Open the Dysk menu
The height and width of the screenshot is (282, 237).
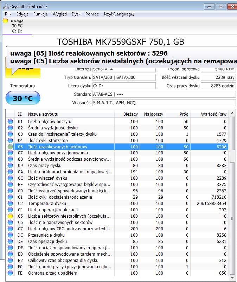(x=76, y=14)
